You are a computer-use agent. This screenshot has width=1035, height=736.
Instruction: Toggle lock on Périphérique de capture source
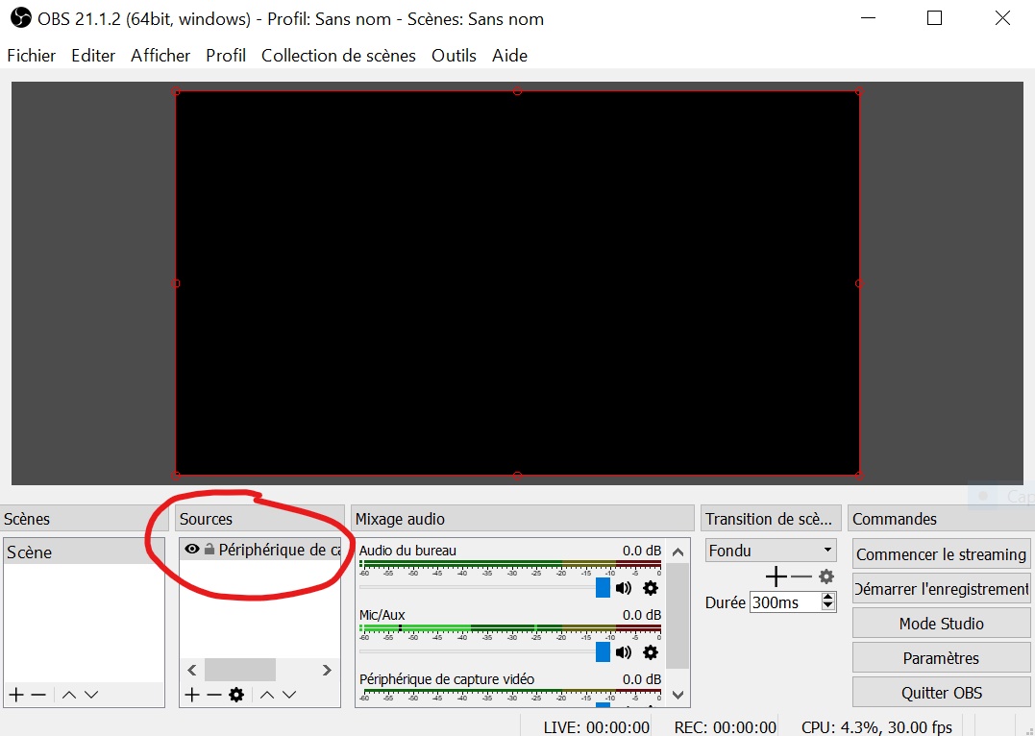point(209,550)
